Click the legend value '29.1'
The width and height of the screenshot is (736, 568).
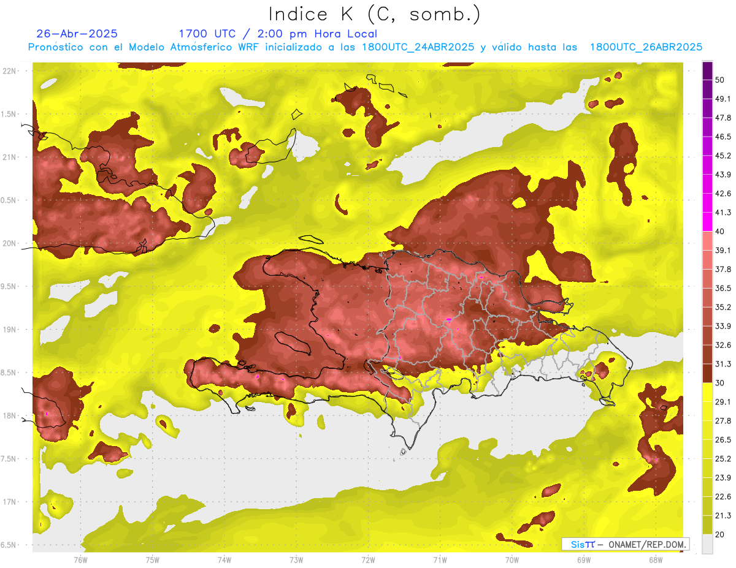tap(723, 401)
